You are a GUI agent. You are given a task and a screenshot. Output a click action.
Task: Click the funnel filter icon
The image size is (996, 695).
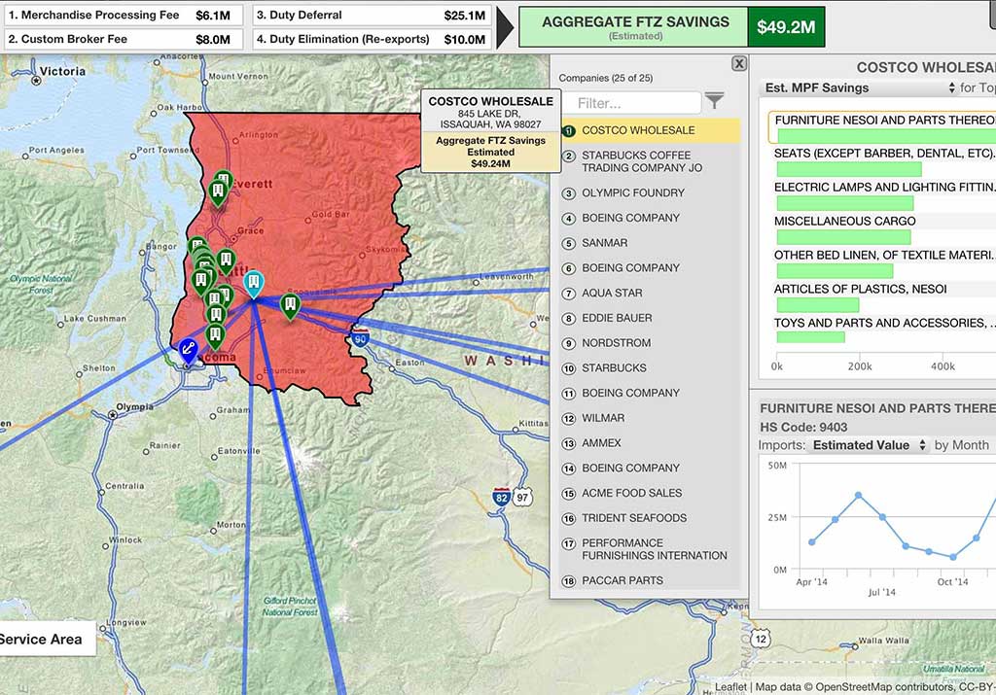(715, 100)
